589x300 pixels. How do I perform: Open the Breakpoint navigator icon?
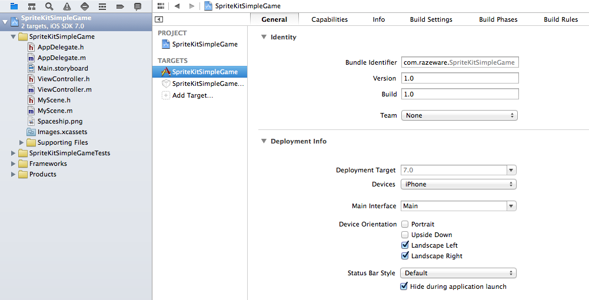pyautogui.click(x=120, y=6)
